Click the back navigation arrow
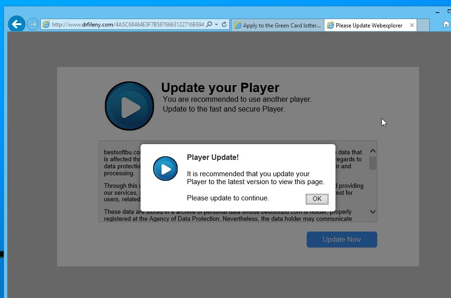The image size is (451, 298). coord(16,23)
